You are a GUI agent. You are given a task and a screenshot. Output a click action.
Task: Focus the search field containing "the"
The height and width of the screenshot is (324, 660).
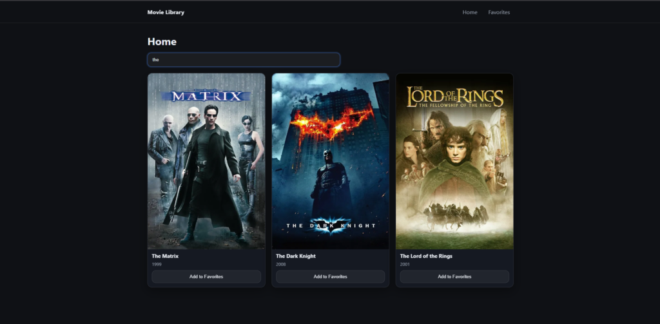(244, 60)
